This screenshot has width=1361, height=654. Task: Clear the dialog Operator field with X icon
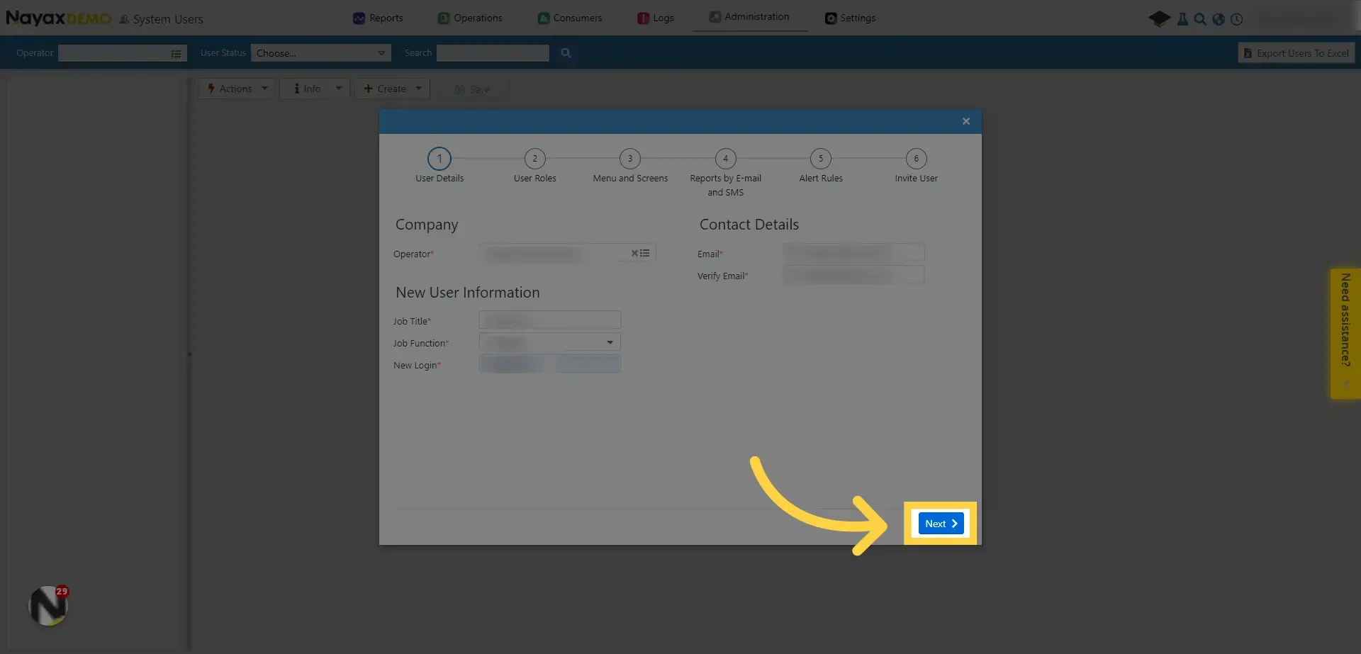click(634, 253)
